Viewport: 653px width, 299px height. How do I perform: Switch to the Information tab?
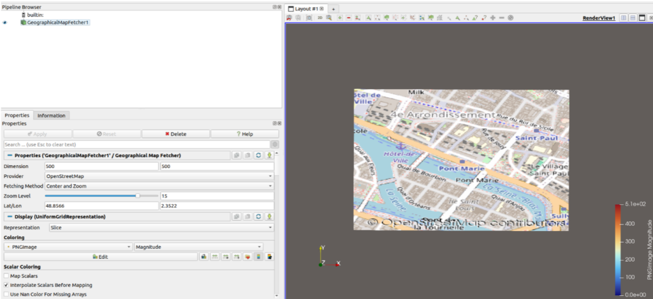click(x=51, y=115)
